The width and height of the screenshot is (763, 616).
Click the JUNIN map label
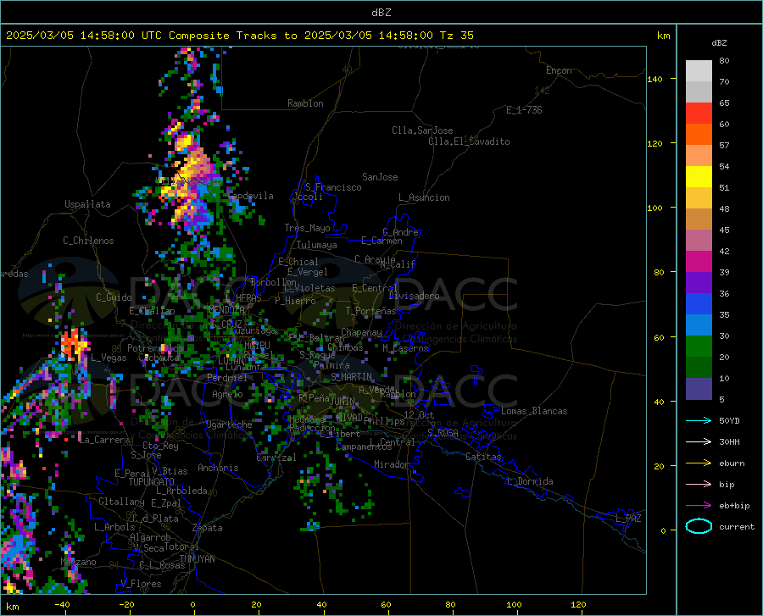tap(343, 402)
